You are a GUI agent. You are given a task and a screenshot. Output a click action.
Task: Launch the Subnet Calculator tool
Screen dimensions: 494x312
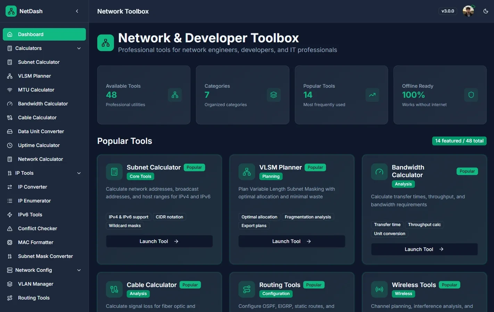click(159, 241)
